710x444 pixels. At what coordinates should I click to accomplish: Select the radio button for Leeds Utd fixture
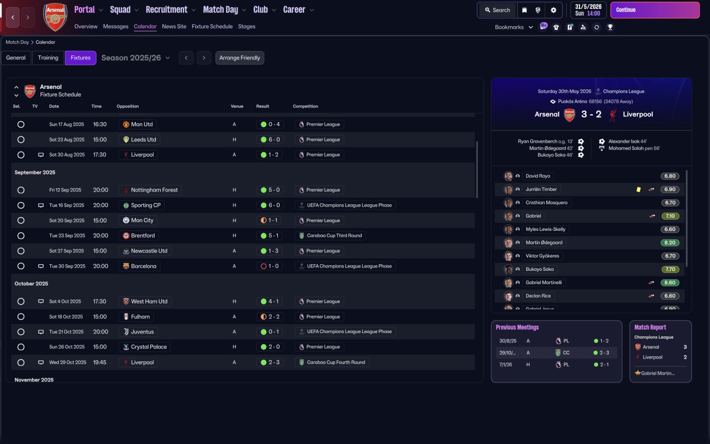coord(21,140)
